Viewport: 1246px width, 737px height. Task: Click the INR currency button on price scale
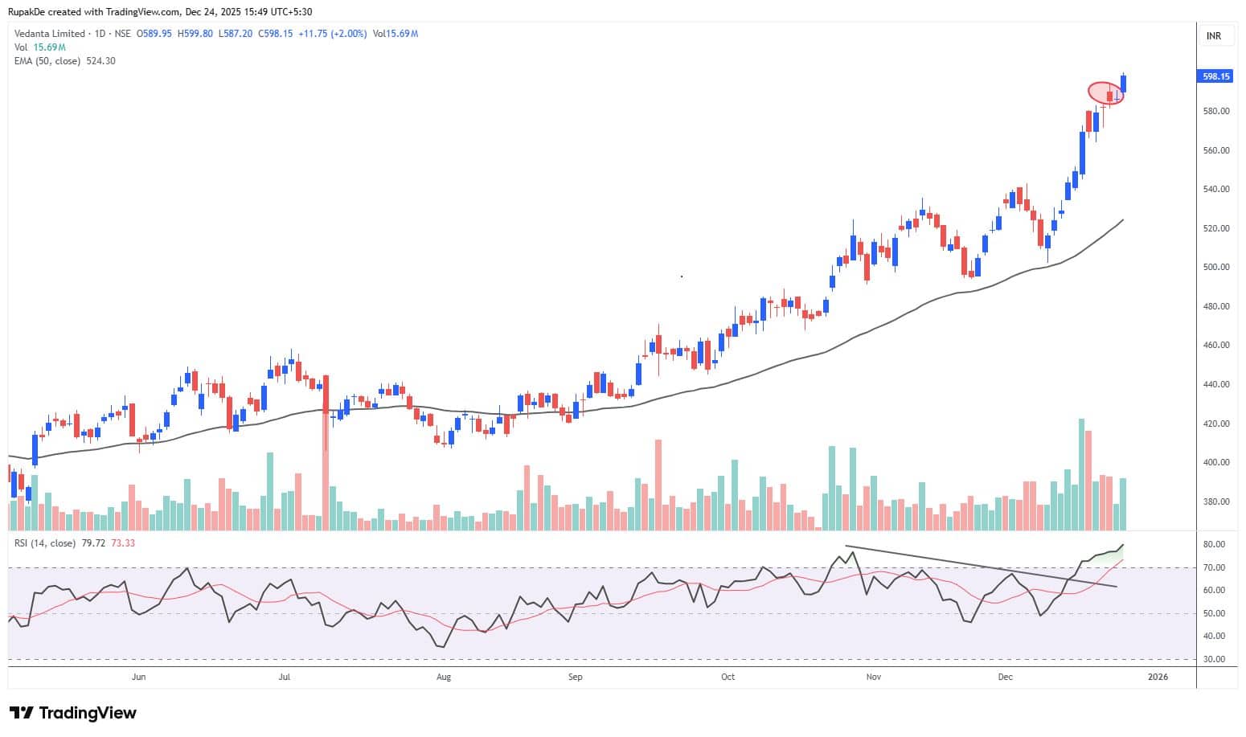[1212, 35]
